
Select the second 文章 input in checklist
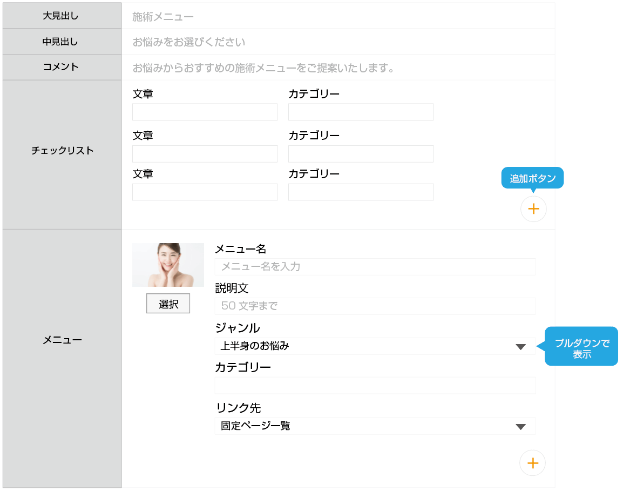point(205,153)
